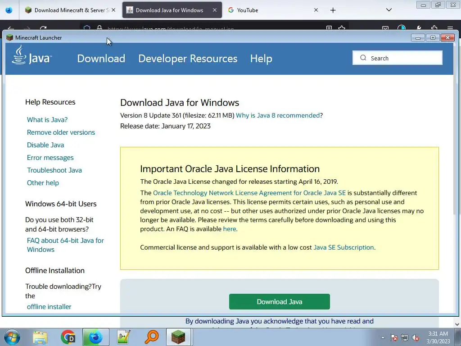
Task: Open Firefox's list all tabs chevron
Action: pos(389,10)
